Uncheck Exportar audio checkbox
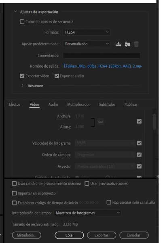 click(x=57, y=76)
